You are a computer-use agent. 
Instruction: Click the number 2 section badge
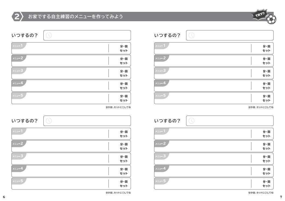[17, 17]
